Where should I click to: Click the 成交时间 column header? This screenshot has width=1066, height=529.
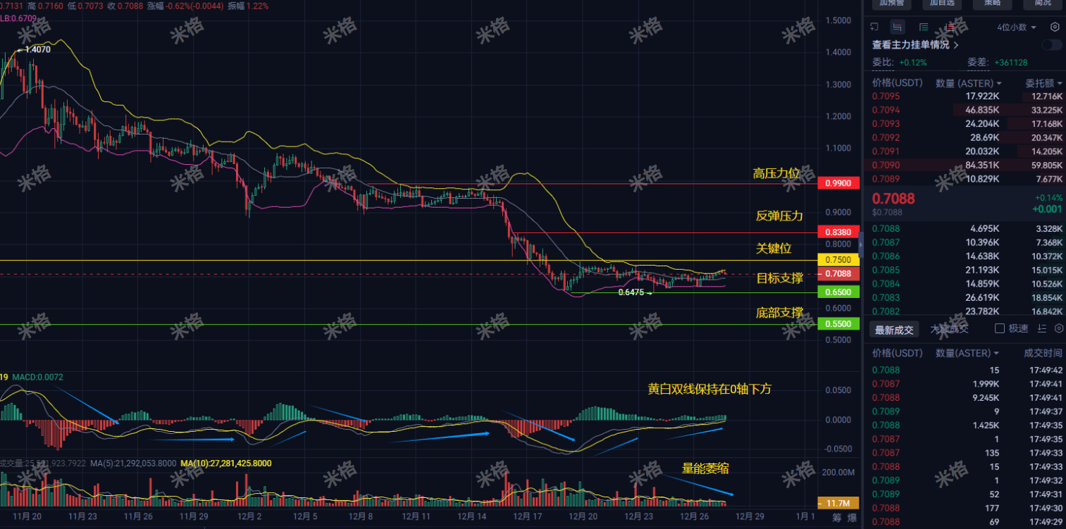pos(1043,353)
